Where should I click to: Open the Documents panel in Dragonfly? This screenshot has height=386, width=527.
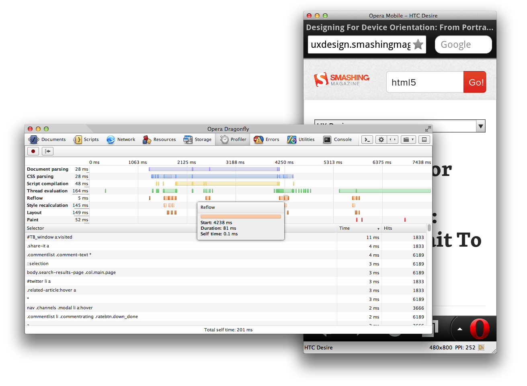[47, 139]
